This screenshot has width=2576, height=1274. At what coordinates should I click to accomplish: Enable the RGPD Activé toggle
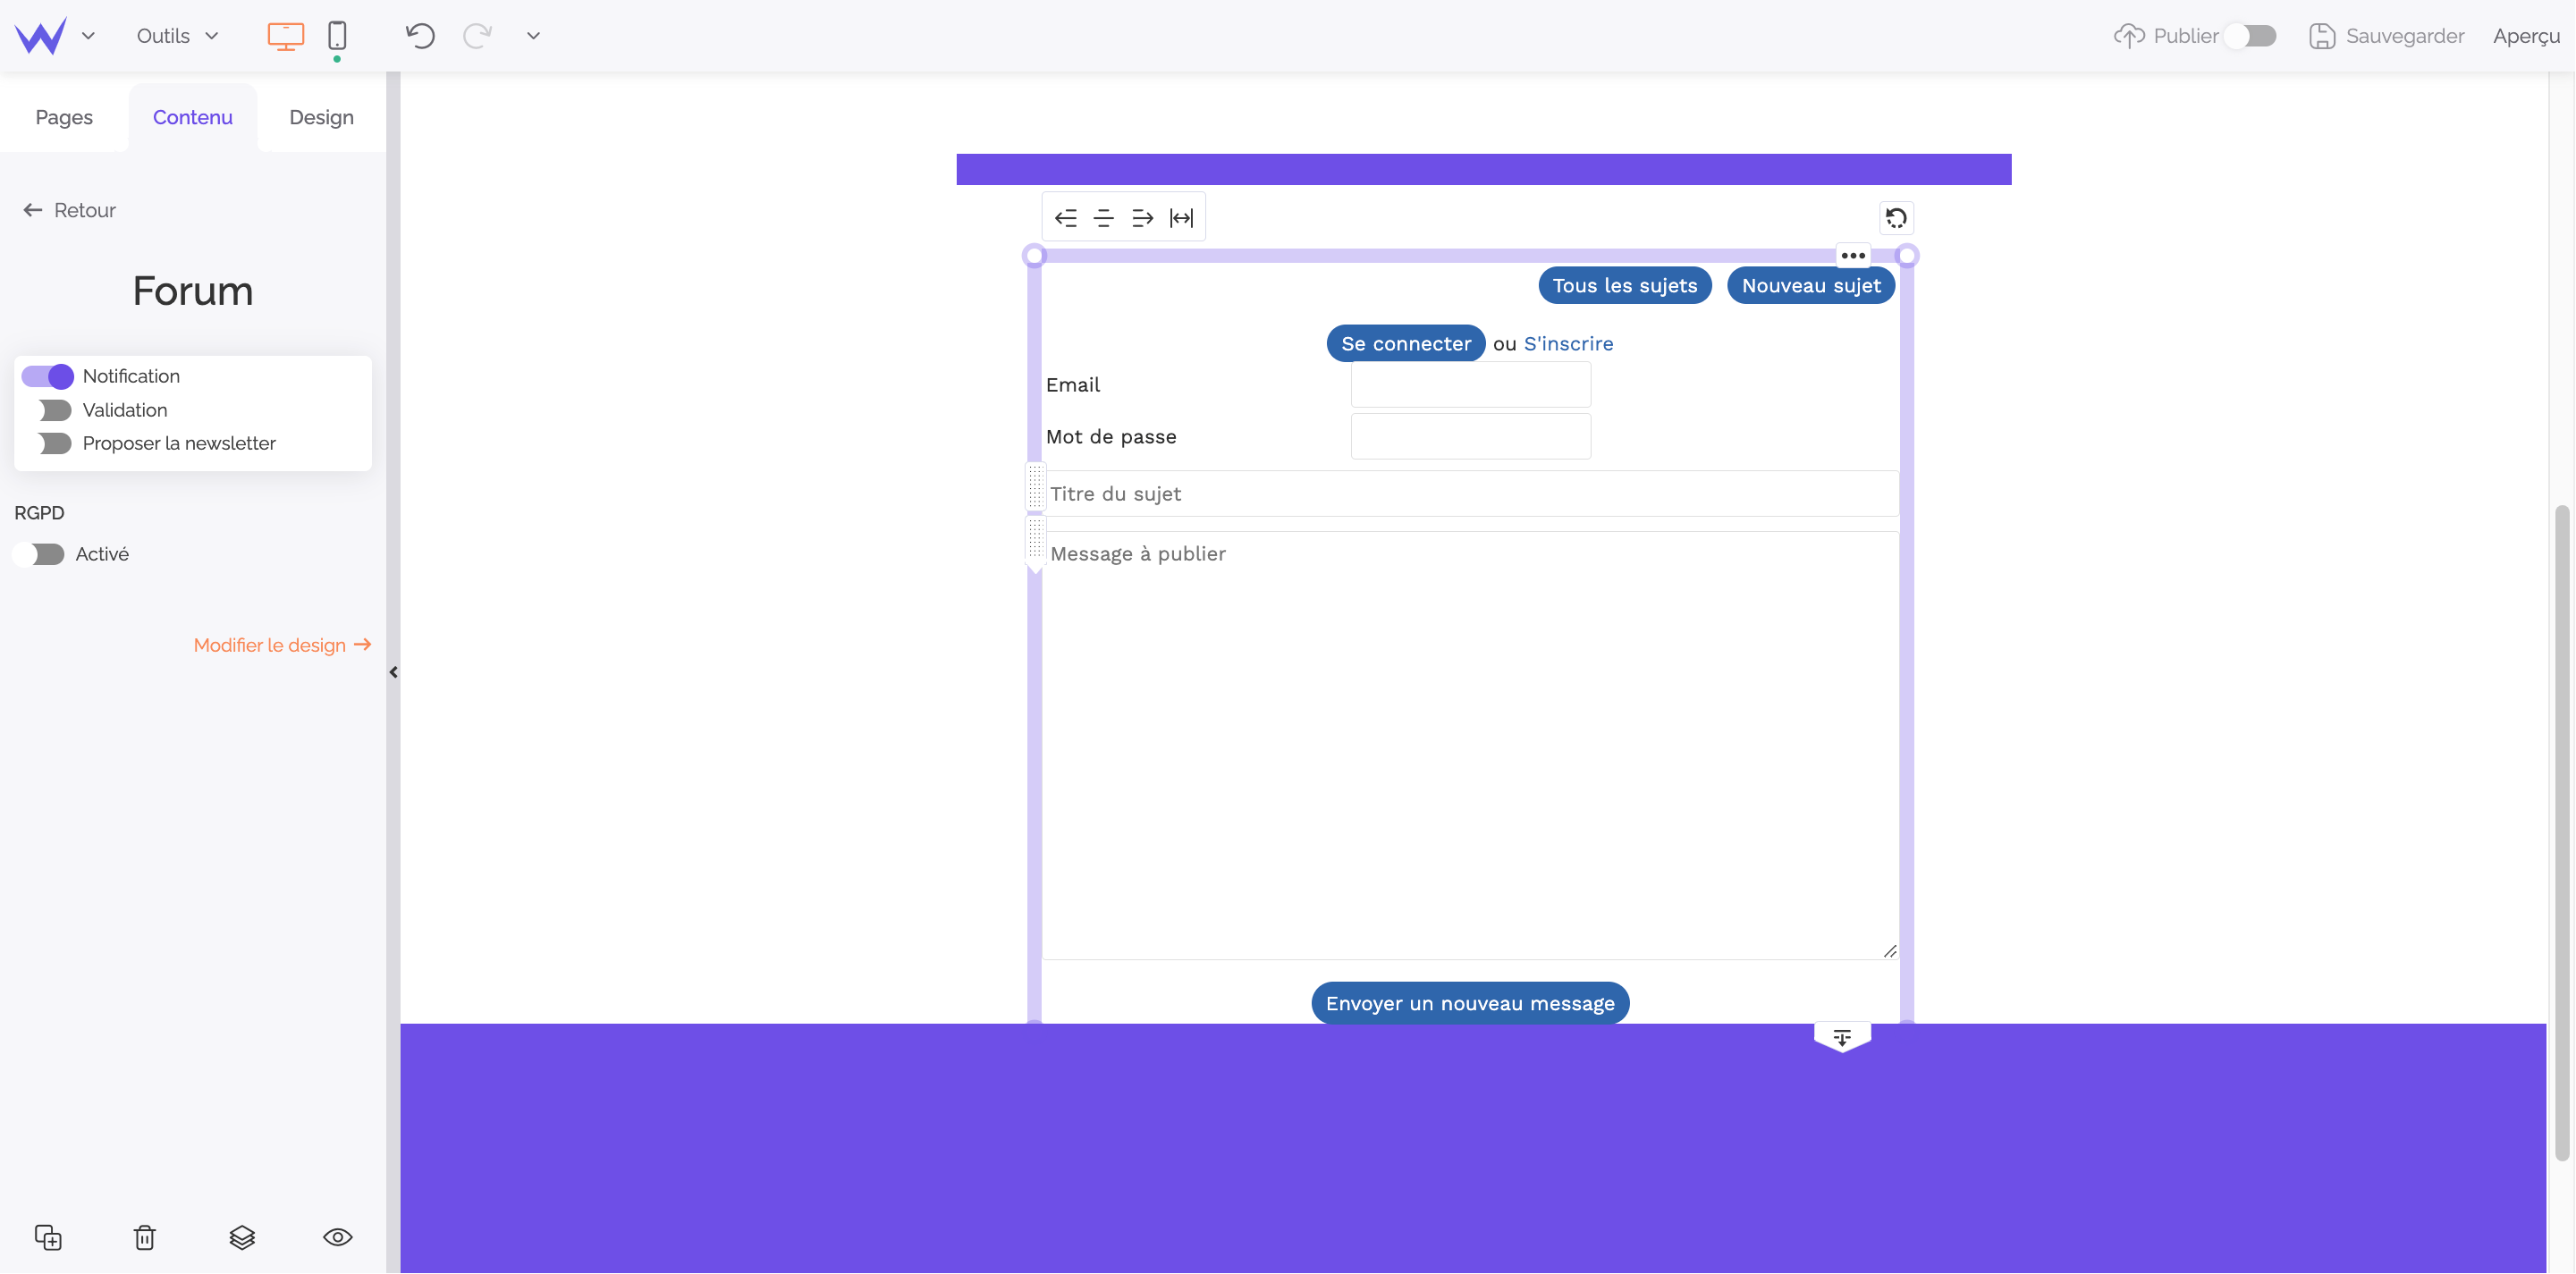click(x=39, y=554)
